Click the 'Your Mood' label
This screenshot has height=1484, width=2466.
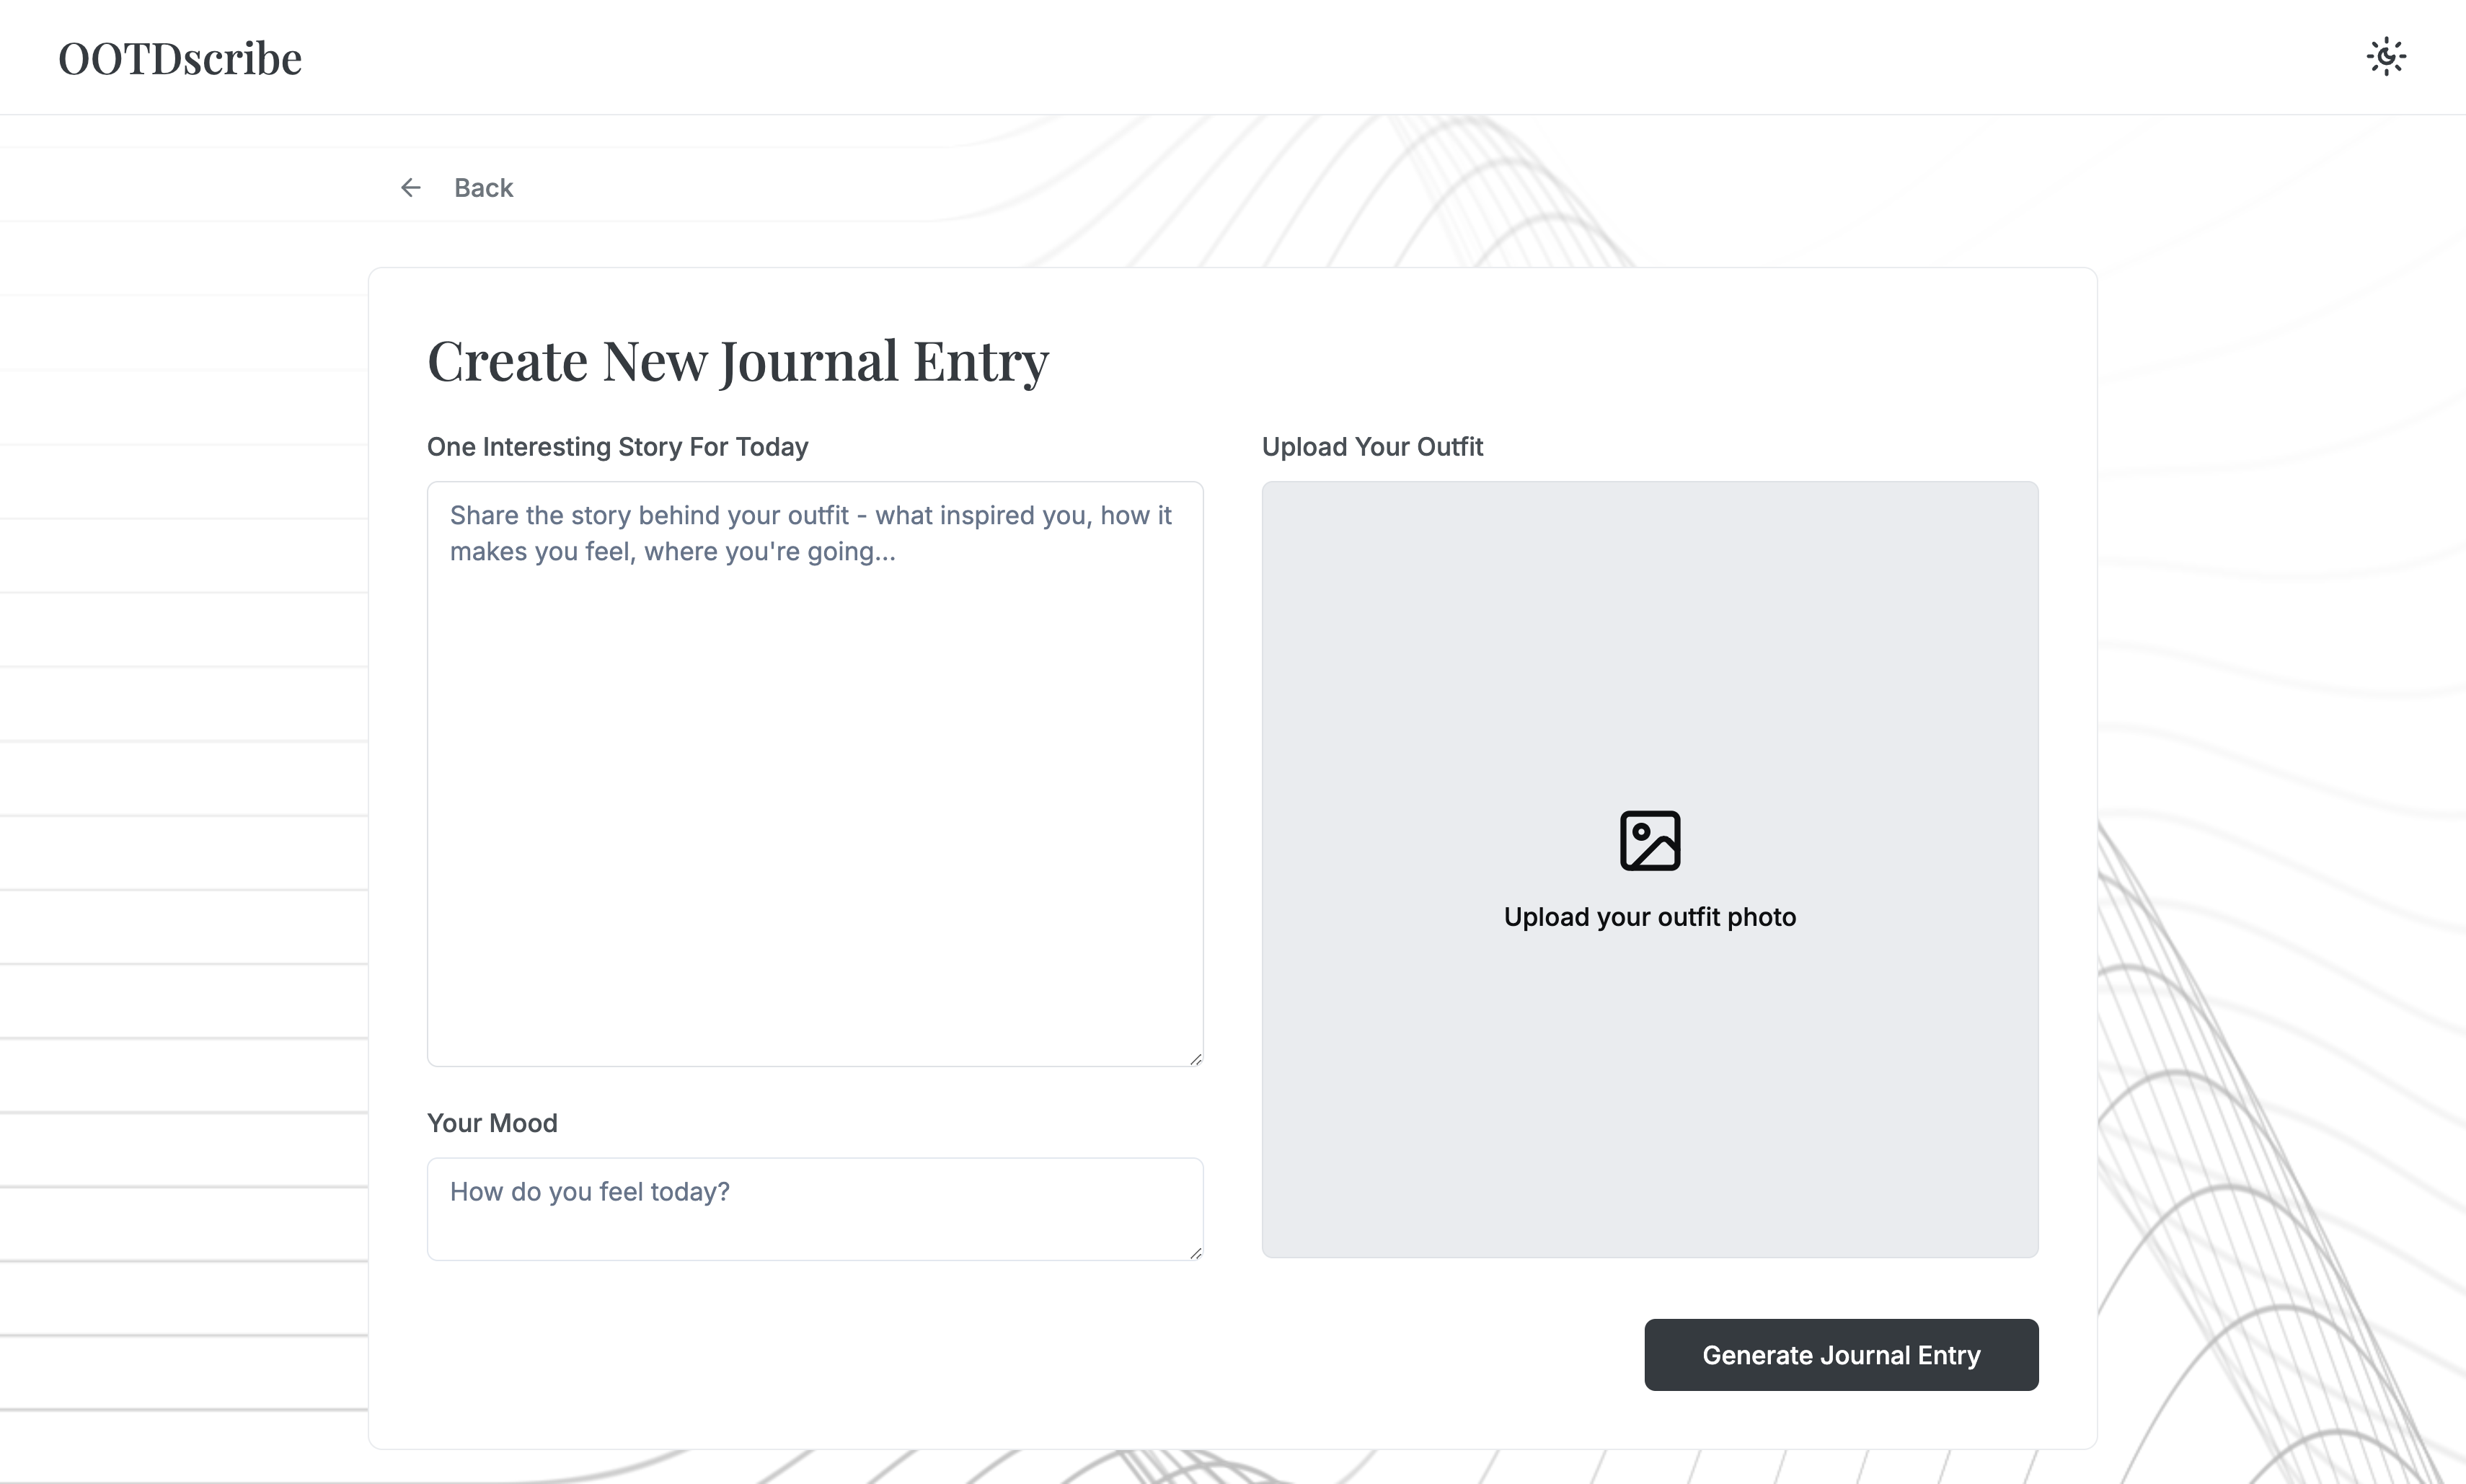(492, 1123)
